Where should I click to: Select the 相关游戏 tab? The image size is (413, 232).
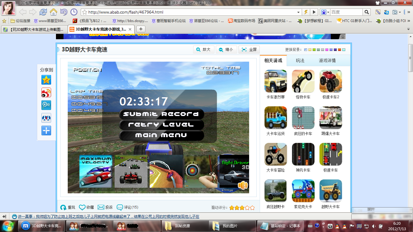273,60
